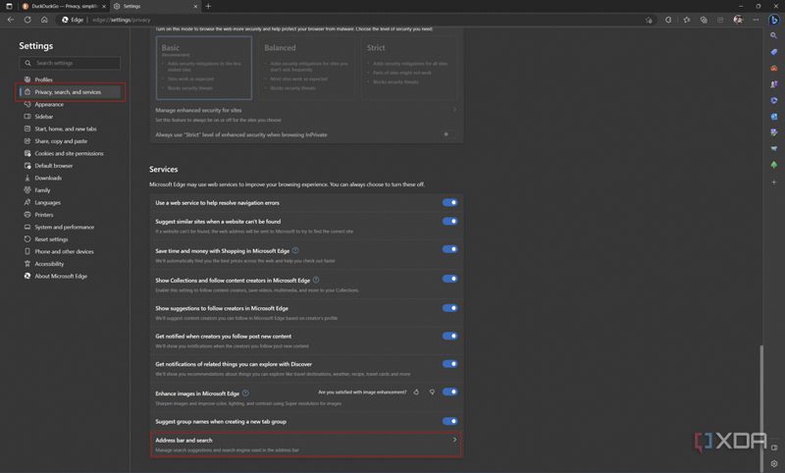Switch to the DuckDuckGo tab
The height and width of the screenshot is (473, 785).
[64, 6]
